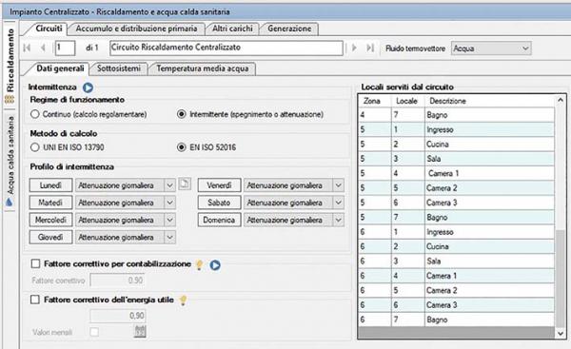Select zone 4 Bagno row
The width and height of the screenshot is (571, 349).
457,115
